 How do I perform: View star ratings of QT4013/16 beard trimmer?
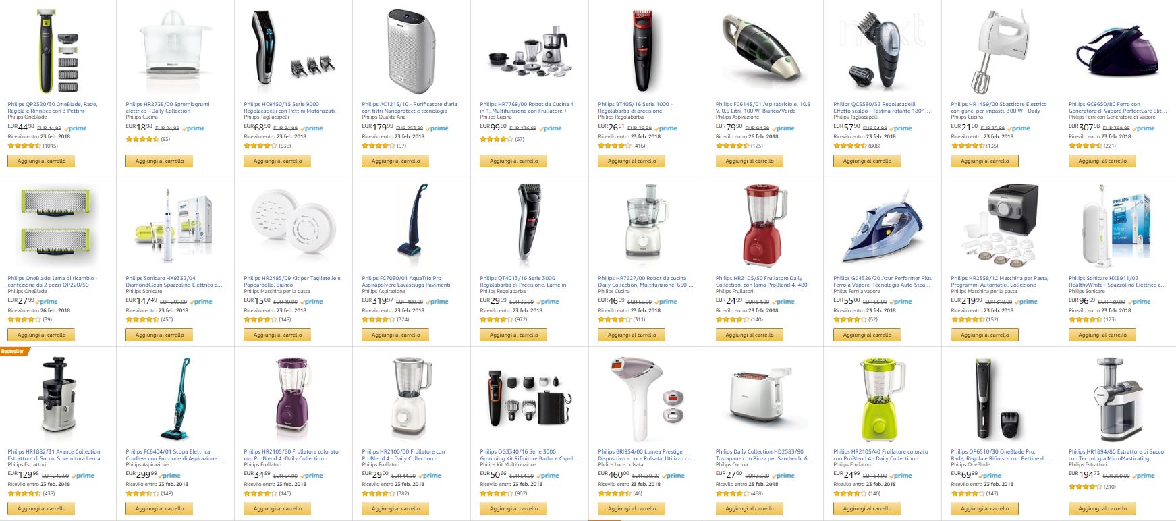pyautogui.click(x=496, y=319)
